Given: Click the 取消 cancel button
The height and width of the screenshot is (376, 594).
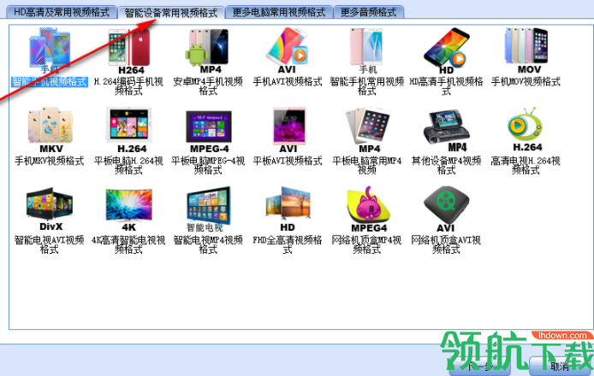Looking at the screenshot, I should (x=561, y=366).
